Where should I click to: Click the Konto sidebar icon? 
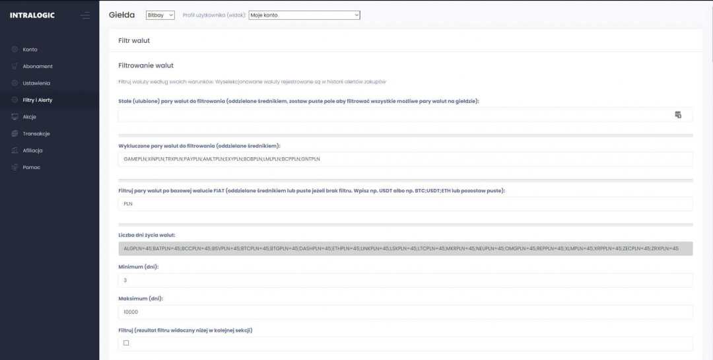15,50
